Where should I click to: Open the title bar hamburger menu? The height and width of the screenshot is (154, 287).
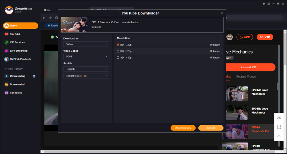point(269,4)
